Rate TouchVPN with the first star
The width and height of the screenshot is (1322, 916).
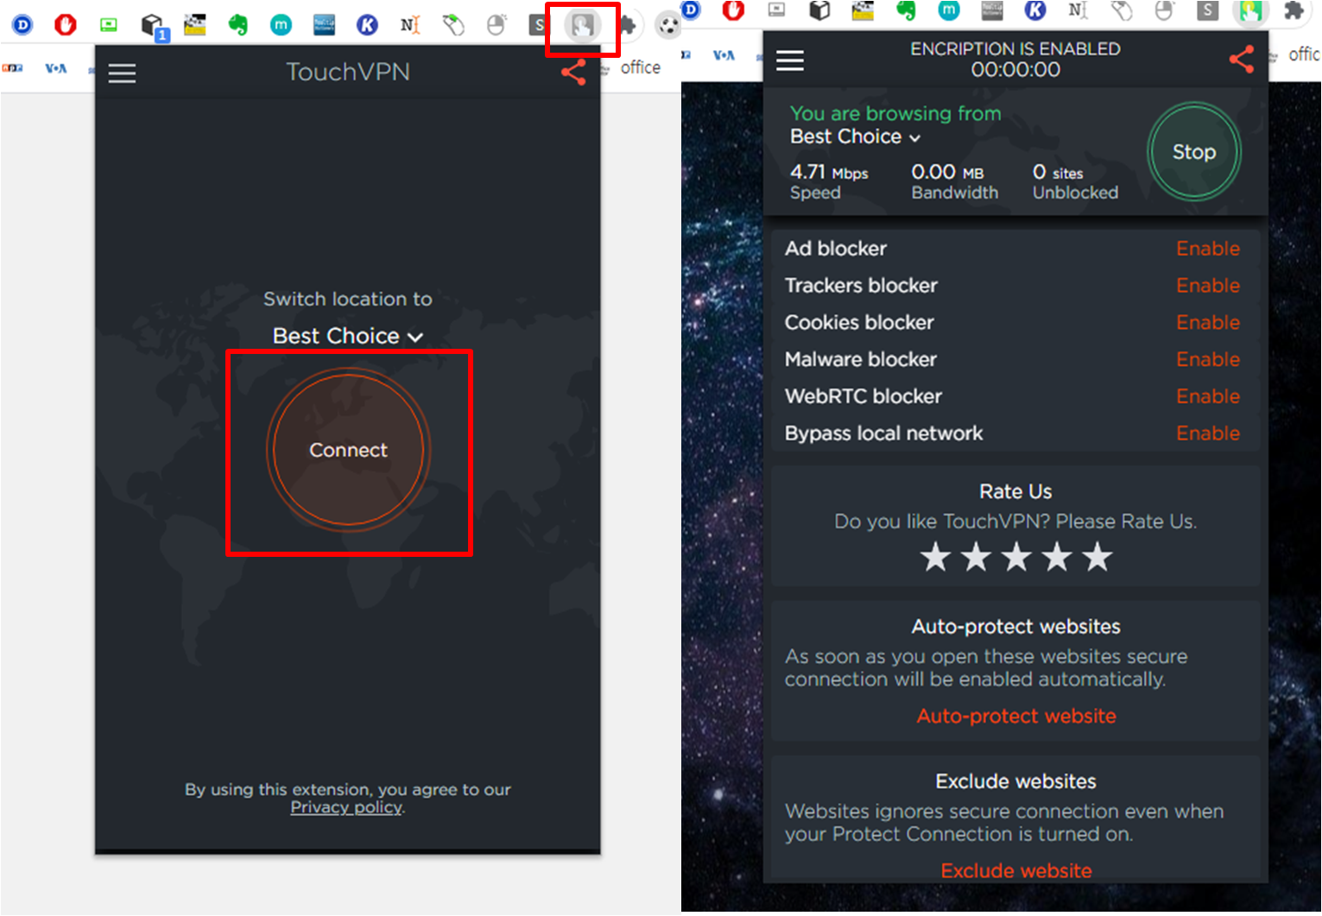click(x=935, y=558)
